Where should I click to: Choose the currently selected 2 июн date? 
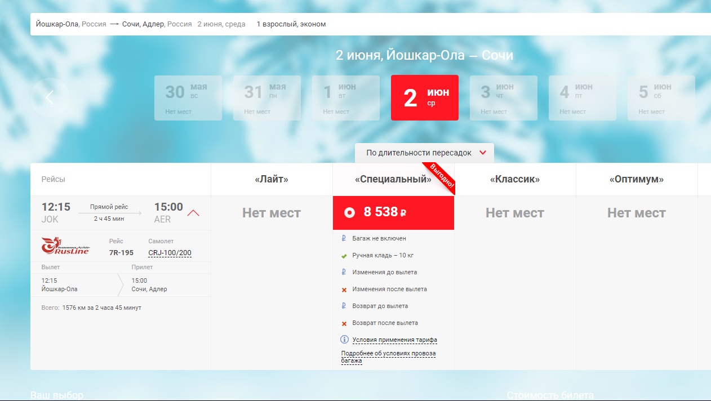pos(424,98)
